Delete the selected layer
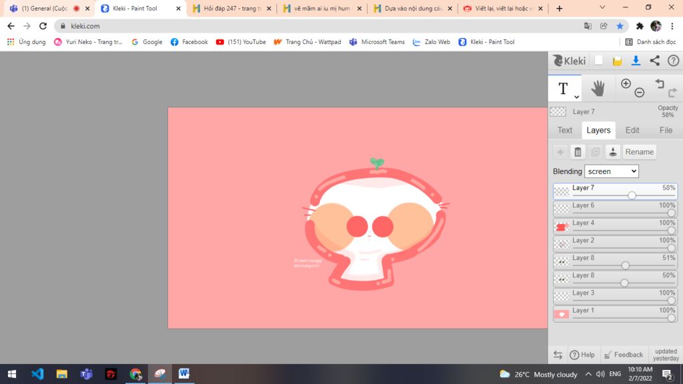This screenshot has height=384, width=683. pyautogui.click(x=578, y=152)
